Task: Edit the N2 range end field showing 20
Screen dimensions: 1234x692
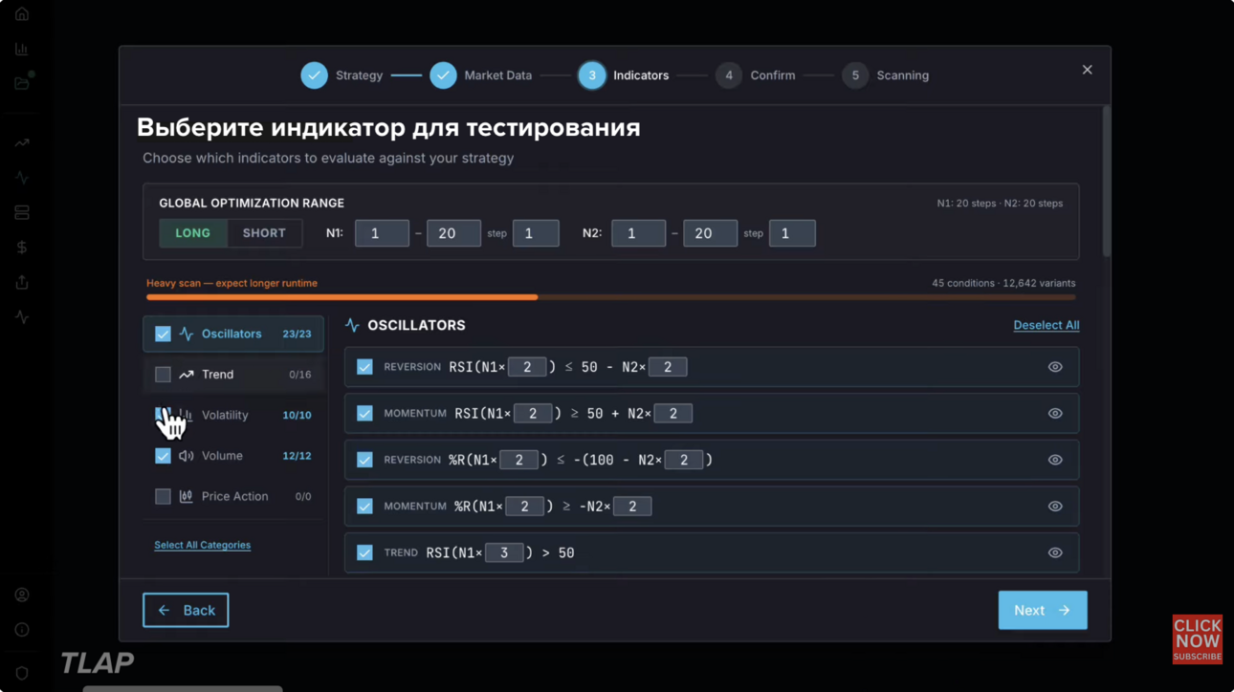Action: click(x=710, y=233)
